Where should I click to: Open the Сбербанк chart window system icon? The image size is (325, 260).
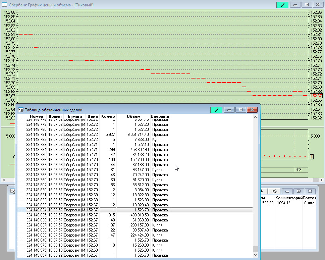[x=4, y=5]
